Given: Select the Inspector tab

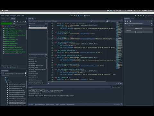Looking at the screenshot, I should pos(127,18).
